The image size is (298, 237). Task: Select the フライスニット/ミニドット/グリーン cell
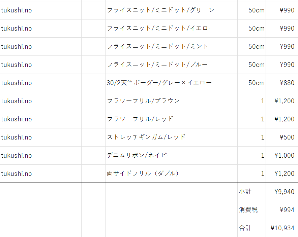[x=171, y=10]
